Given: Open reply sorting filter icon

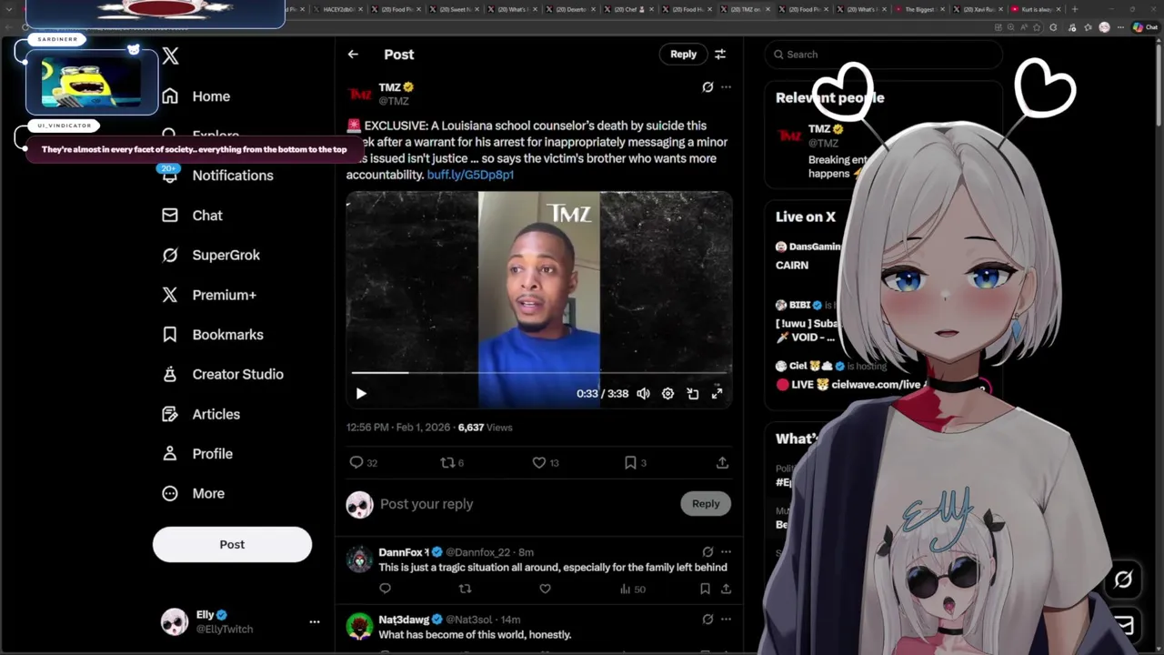Looking at the screenshot, I should 720,55.
